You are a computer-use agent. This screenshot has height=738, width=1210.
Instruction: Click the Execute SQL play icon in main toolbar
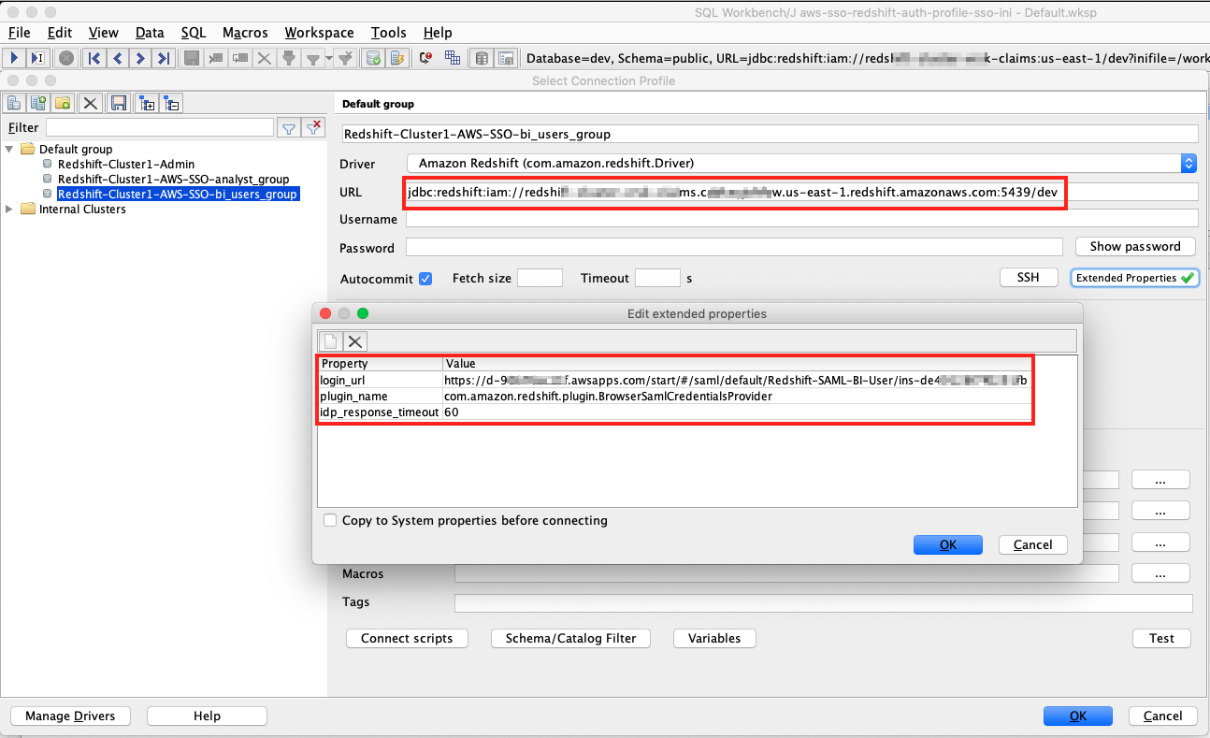(x=15, y=58)
